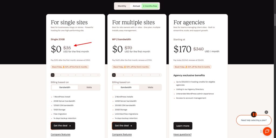Click the drag grip dots beside chat
276x138 pixels.
click(261, 131)
